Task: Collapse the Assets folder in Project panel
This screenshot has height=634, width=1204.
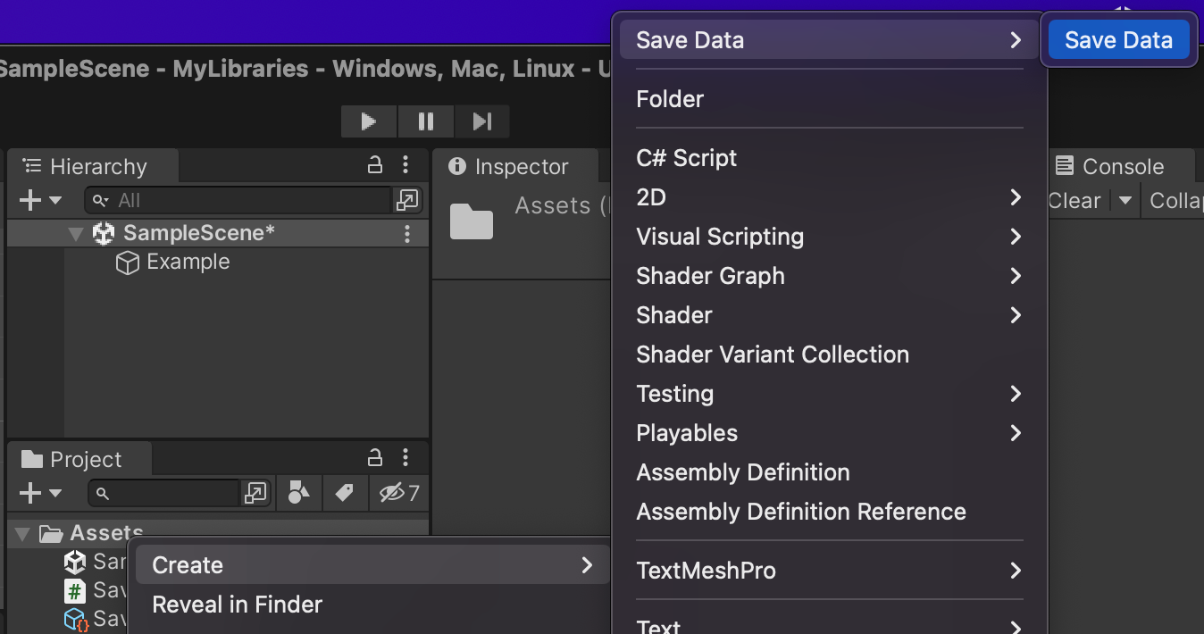Action: 21,533
